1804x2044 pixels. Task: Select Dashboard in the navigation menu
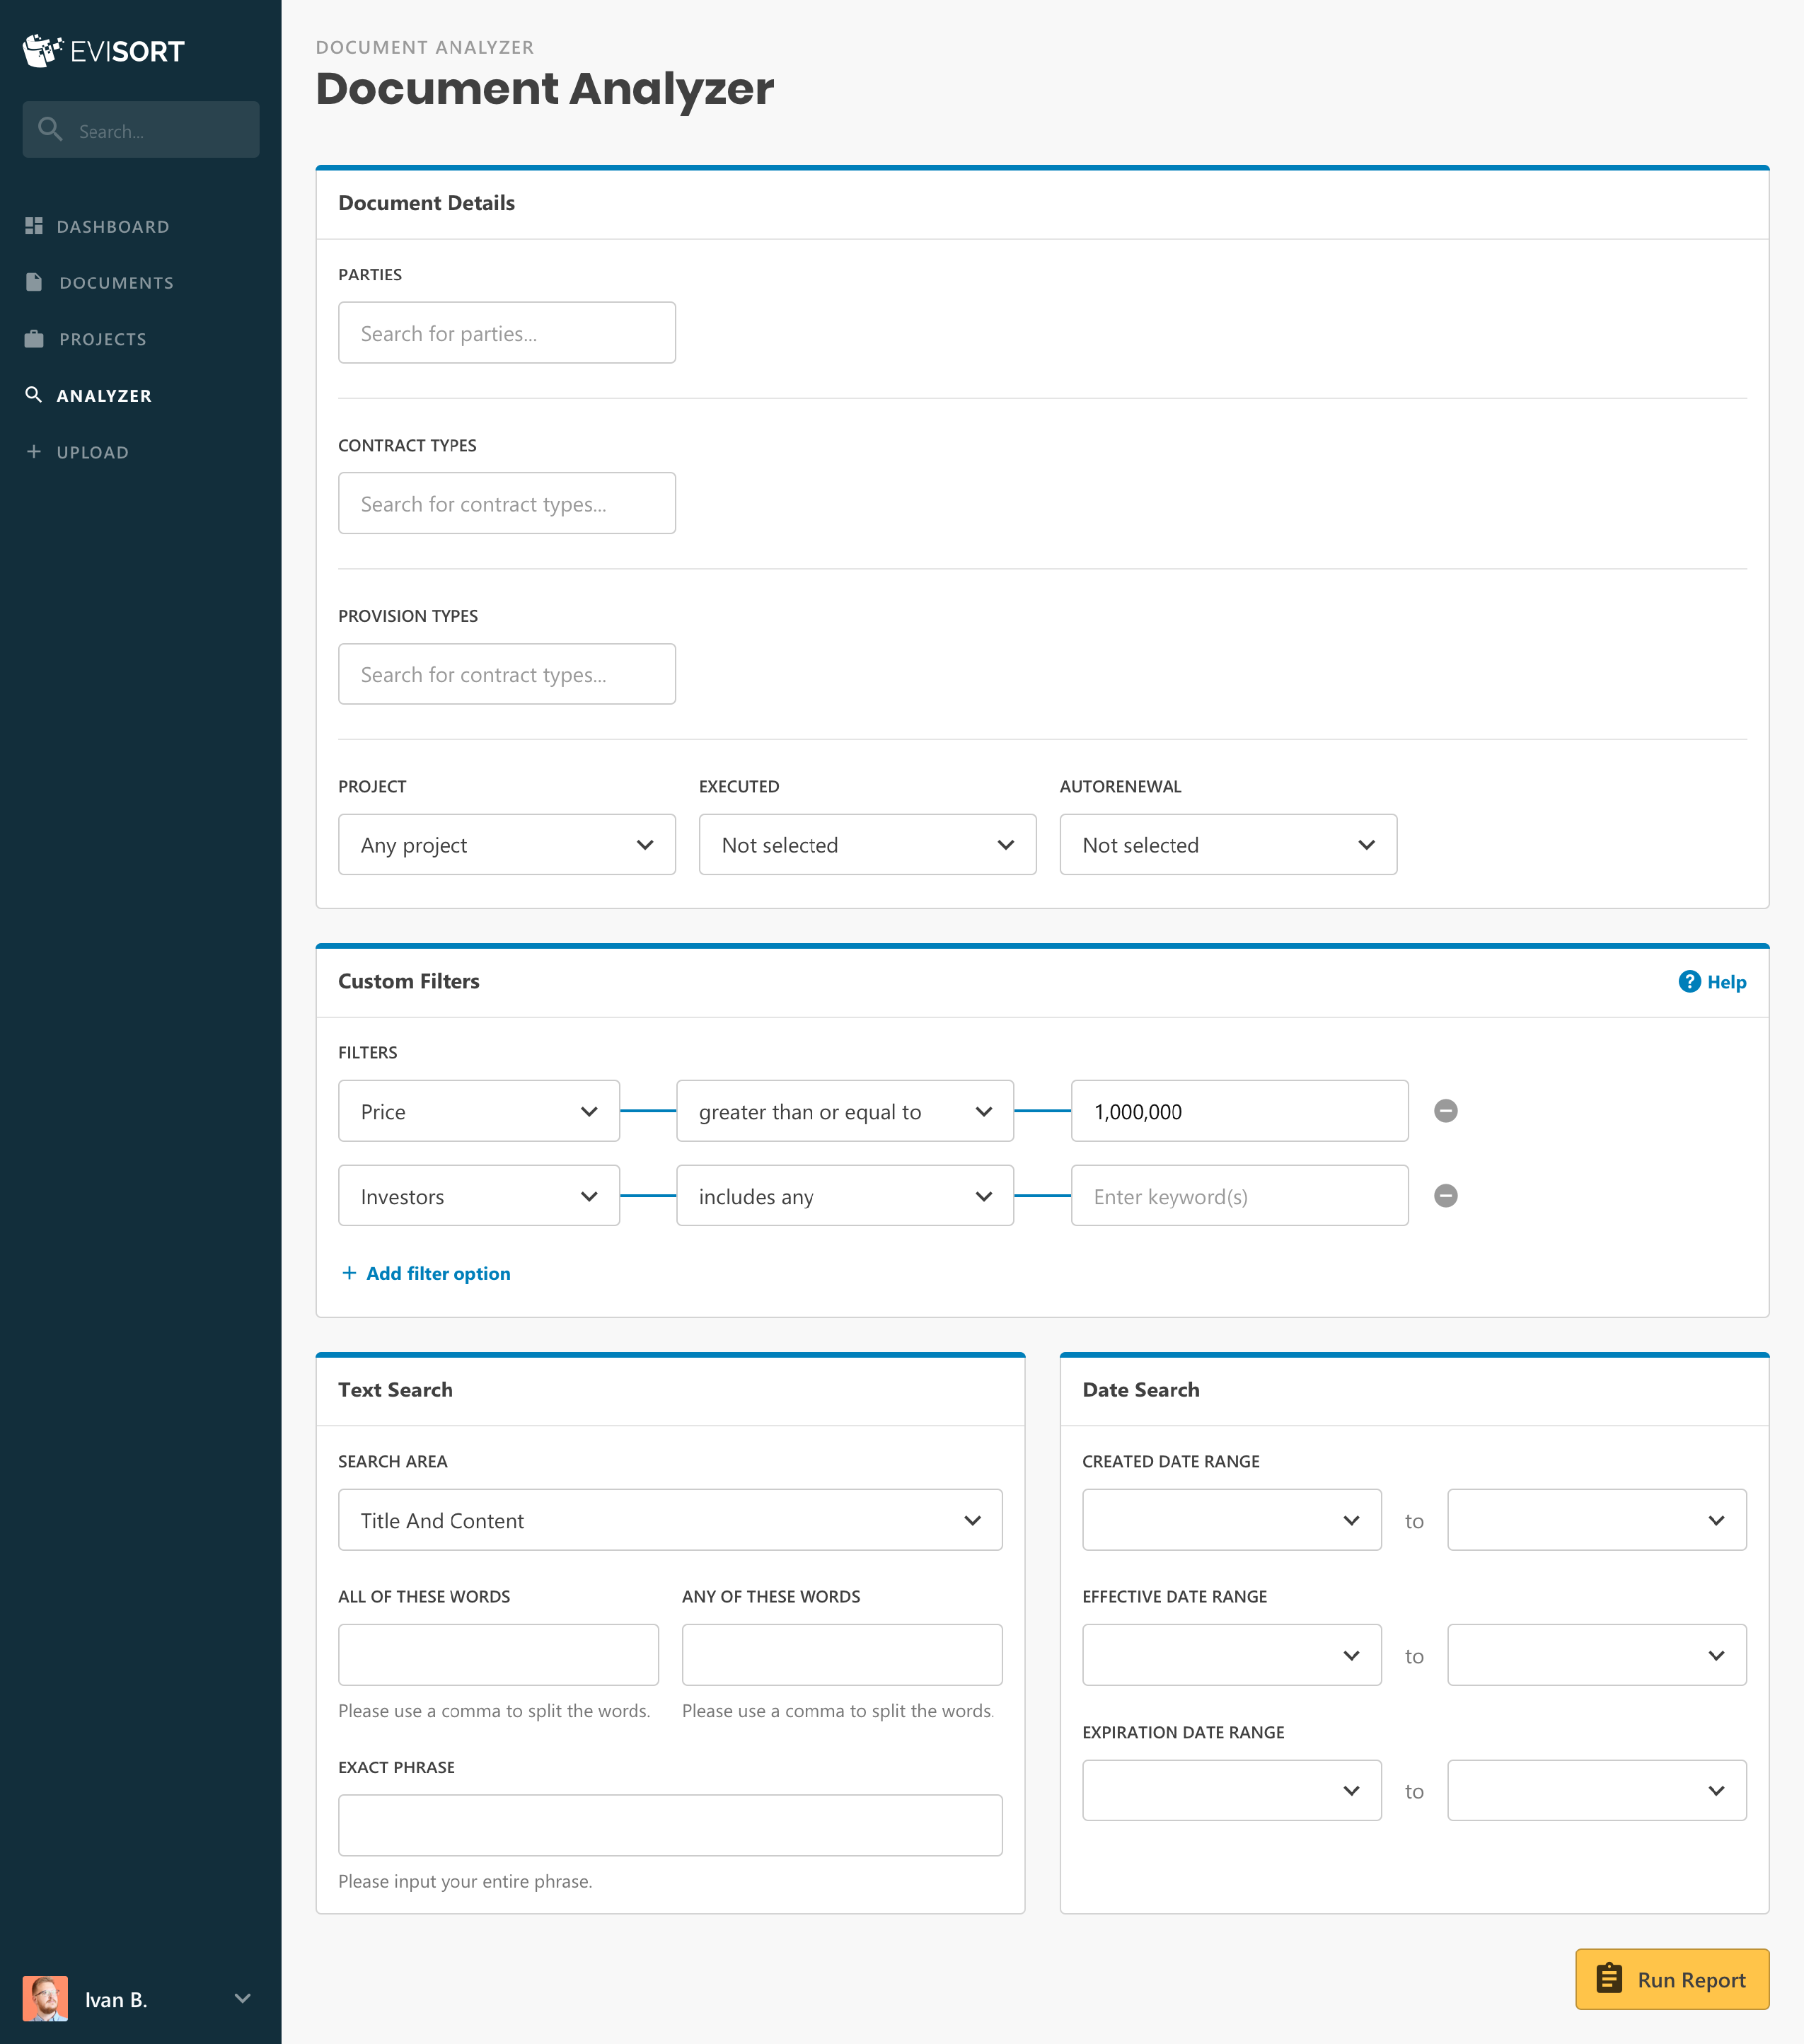(x=113, y=226)
